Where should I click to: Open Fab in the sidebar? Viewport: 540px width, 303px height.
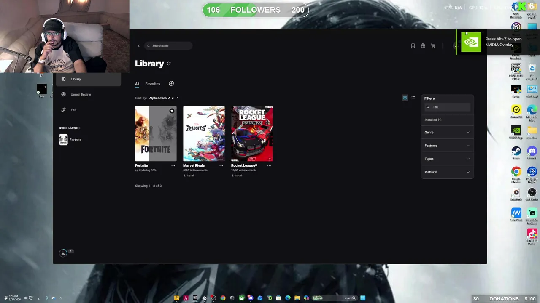click(x=88, y=110)
